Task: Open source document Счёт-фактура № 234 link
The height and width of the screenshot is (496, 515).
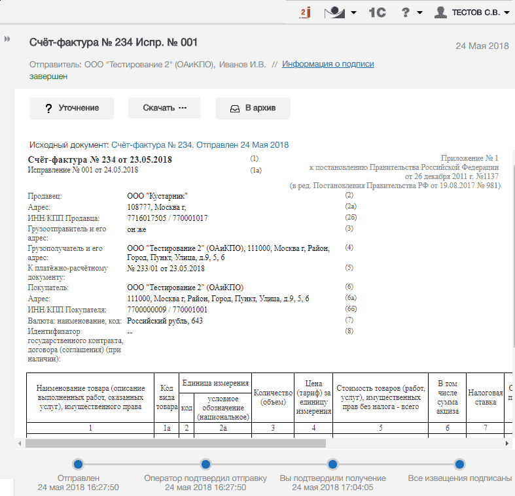Action: 200,145
